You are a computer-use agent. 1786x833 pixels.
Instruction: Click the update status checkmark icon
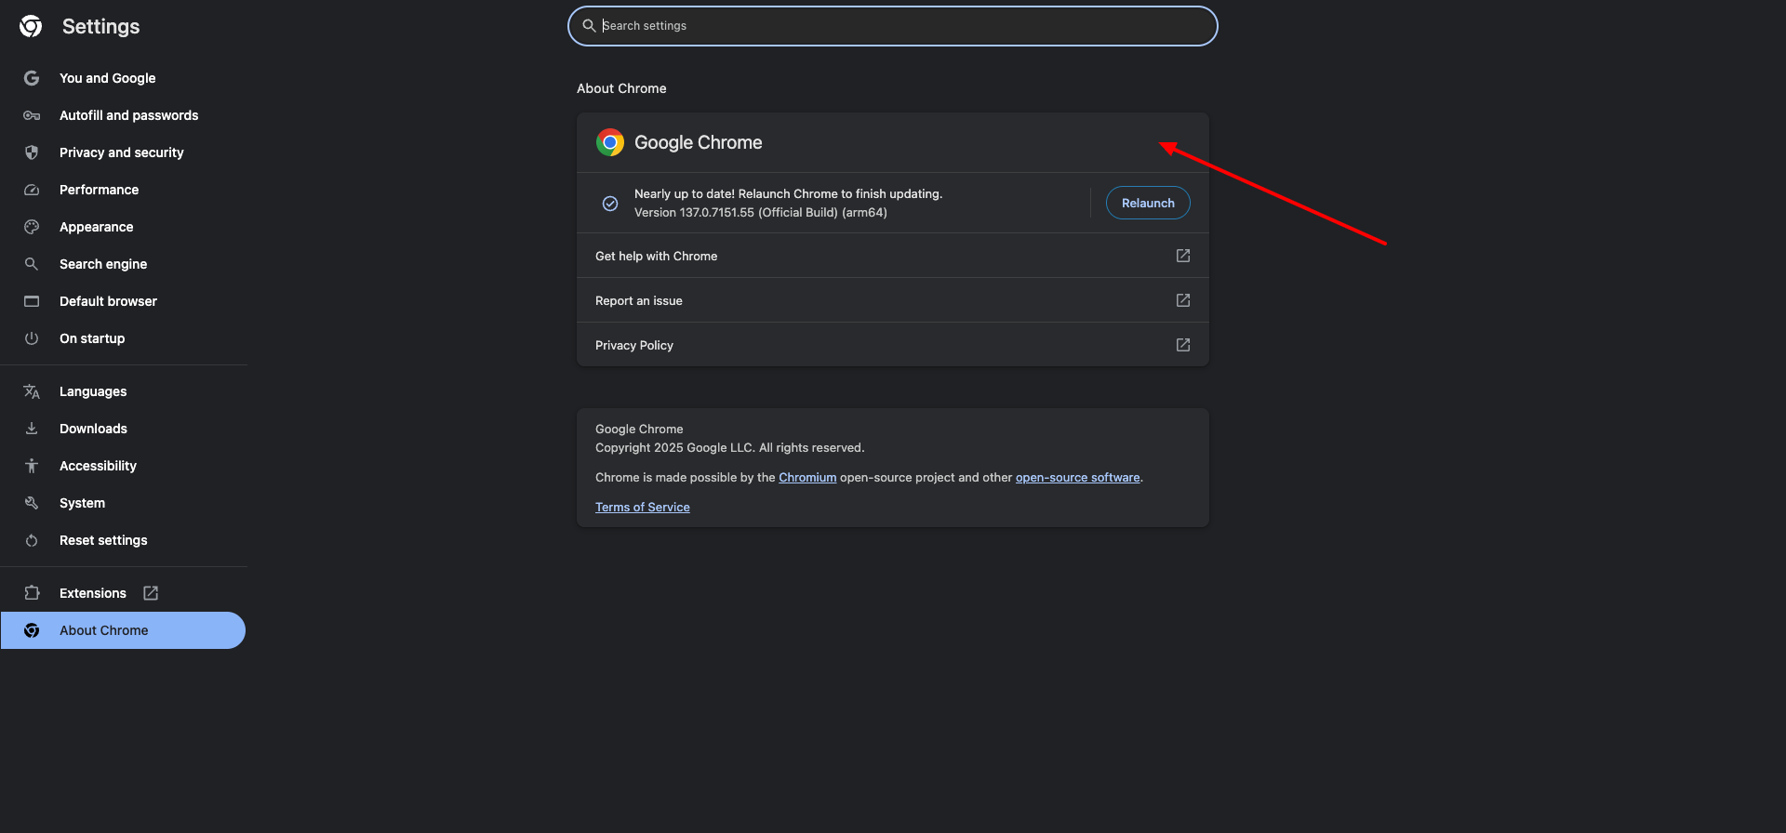pyautogui.click(x=610, y=203)
